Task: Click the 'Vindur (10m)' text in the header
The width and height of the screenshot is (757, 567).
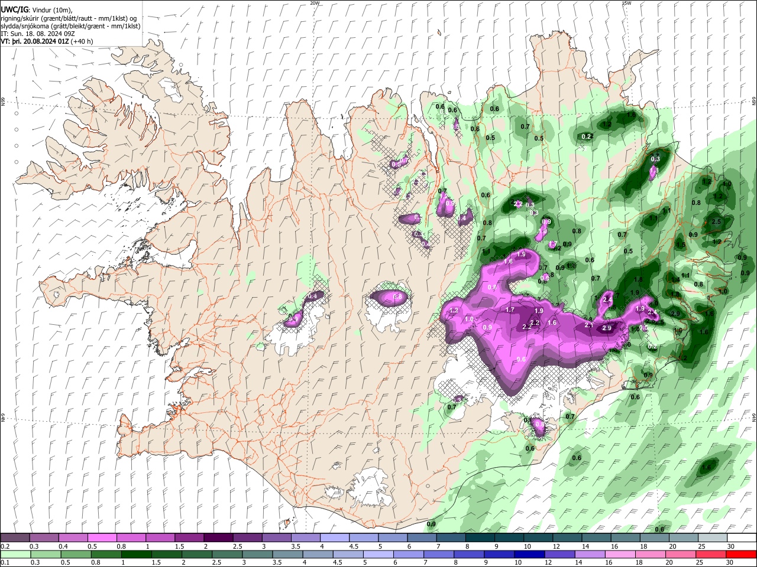Action: [52, 10]
